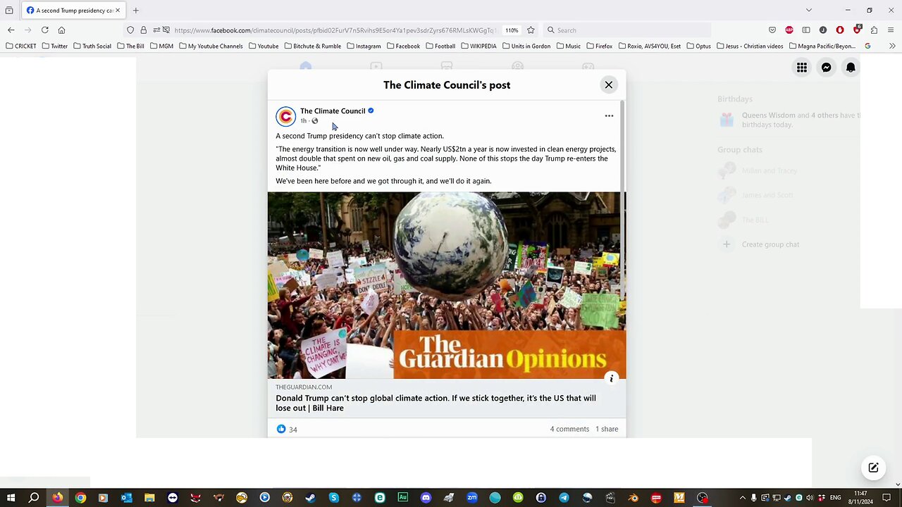This screenshot has height=507, width=902.
Task: Open the Football bookmarks folder
Action: click(x=440, y=46)
